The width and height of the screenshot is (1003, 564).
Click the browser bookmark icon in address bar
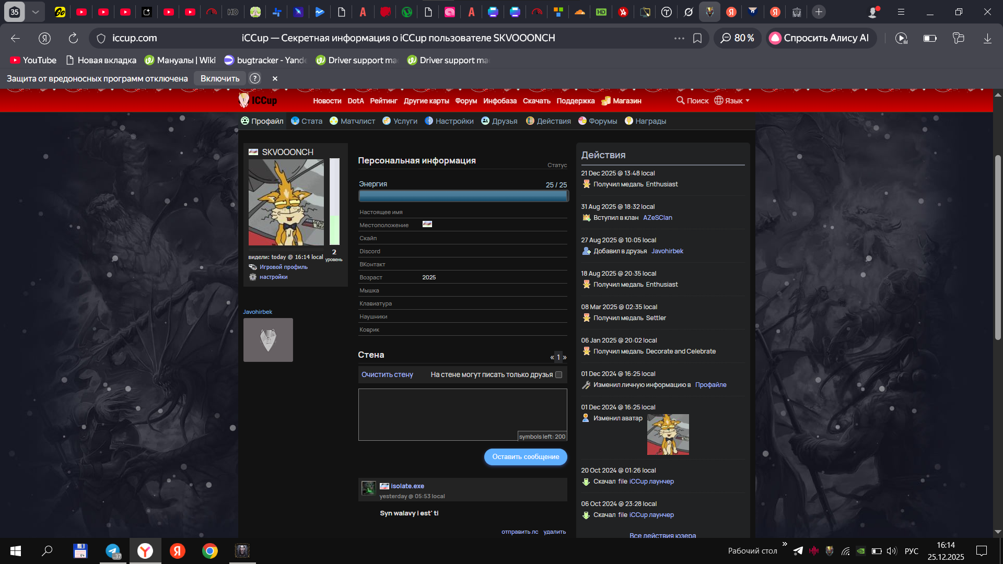point(697,38)
